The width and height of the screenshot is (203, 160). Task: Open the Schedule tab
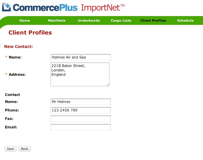185,20
